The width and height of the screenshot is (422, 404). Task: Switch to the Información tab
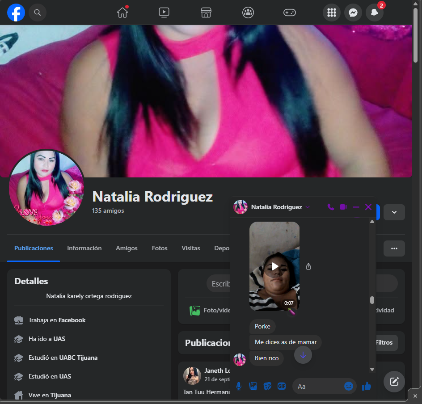pos(84,248)
